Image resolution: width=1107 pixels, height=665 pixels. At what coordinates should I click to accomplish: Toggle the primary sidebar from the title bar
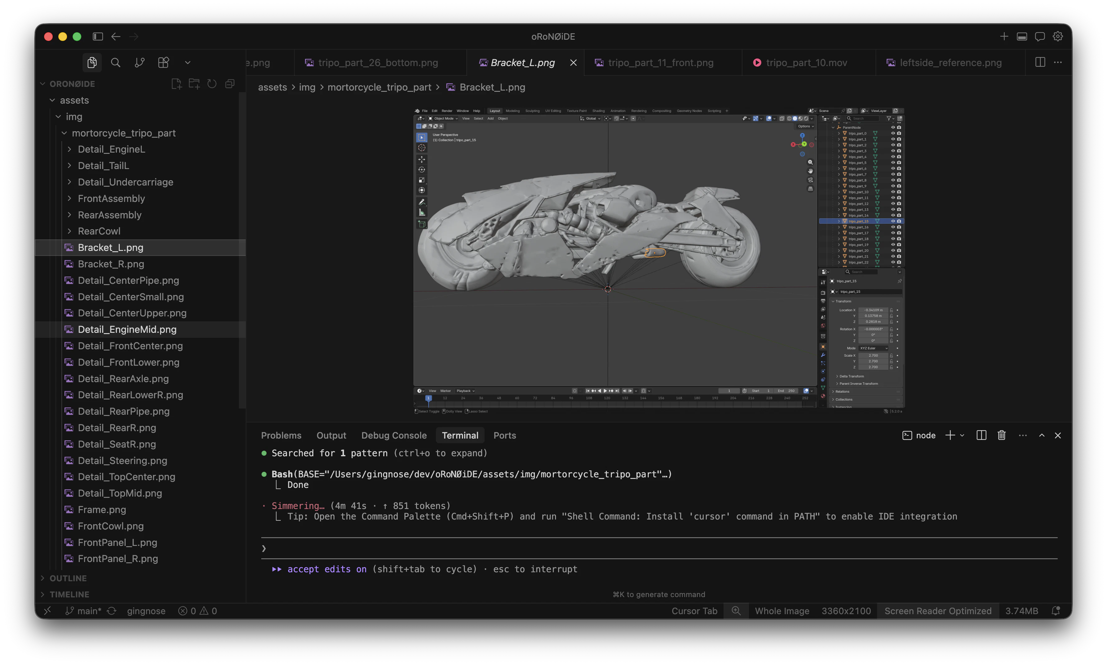coord(98,36)
